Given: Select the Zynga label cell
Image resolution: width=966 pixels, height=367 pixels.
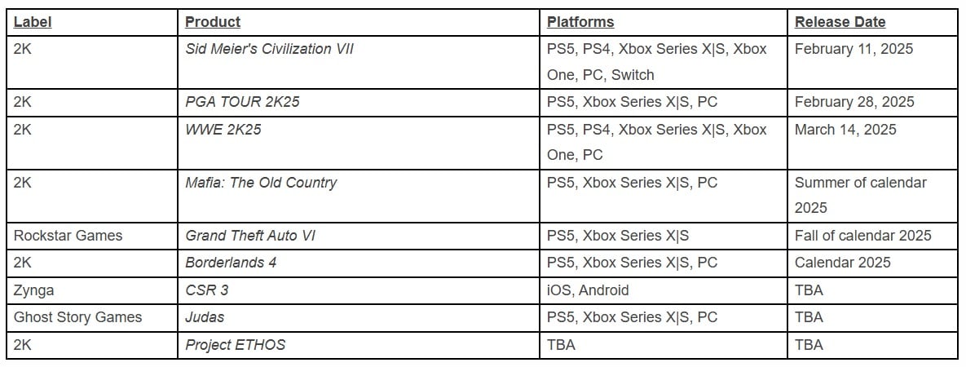Looking at the screenshot, I should coord(33,290).
